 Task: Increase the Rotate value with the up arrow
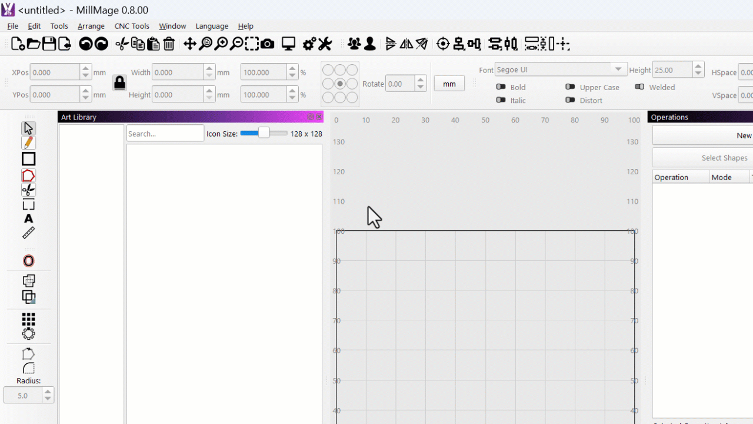[x=420, y=79]
